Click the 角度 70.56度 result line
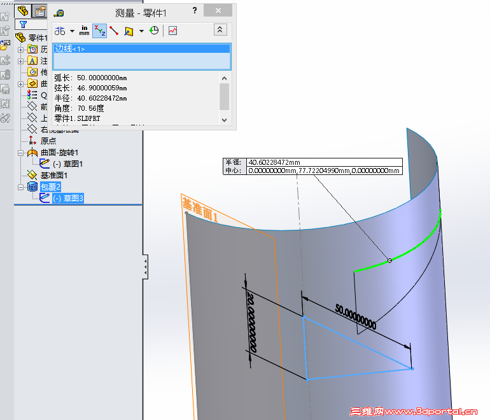The height and width of the screenshot is (420, 490). point(79,108)
